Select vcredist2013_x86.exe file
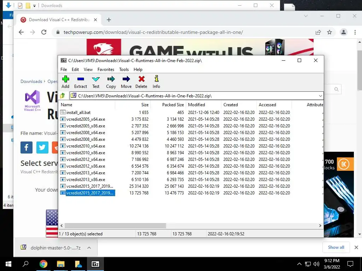Screen dimensions: 362x271 86,179
